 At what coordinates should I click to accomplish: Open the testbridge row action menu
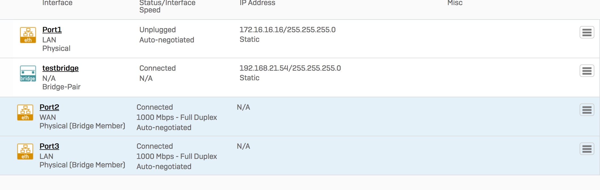587,71
